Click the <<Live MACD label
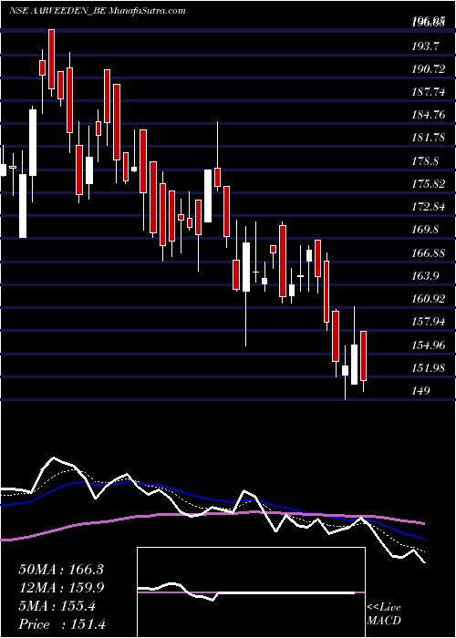Viewport: 456px width, 638px height. [384, 613]
